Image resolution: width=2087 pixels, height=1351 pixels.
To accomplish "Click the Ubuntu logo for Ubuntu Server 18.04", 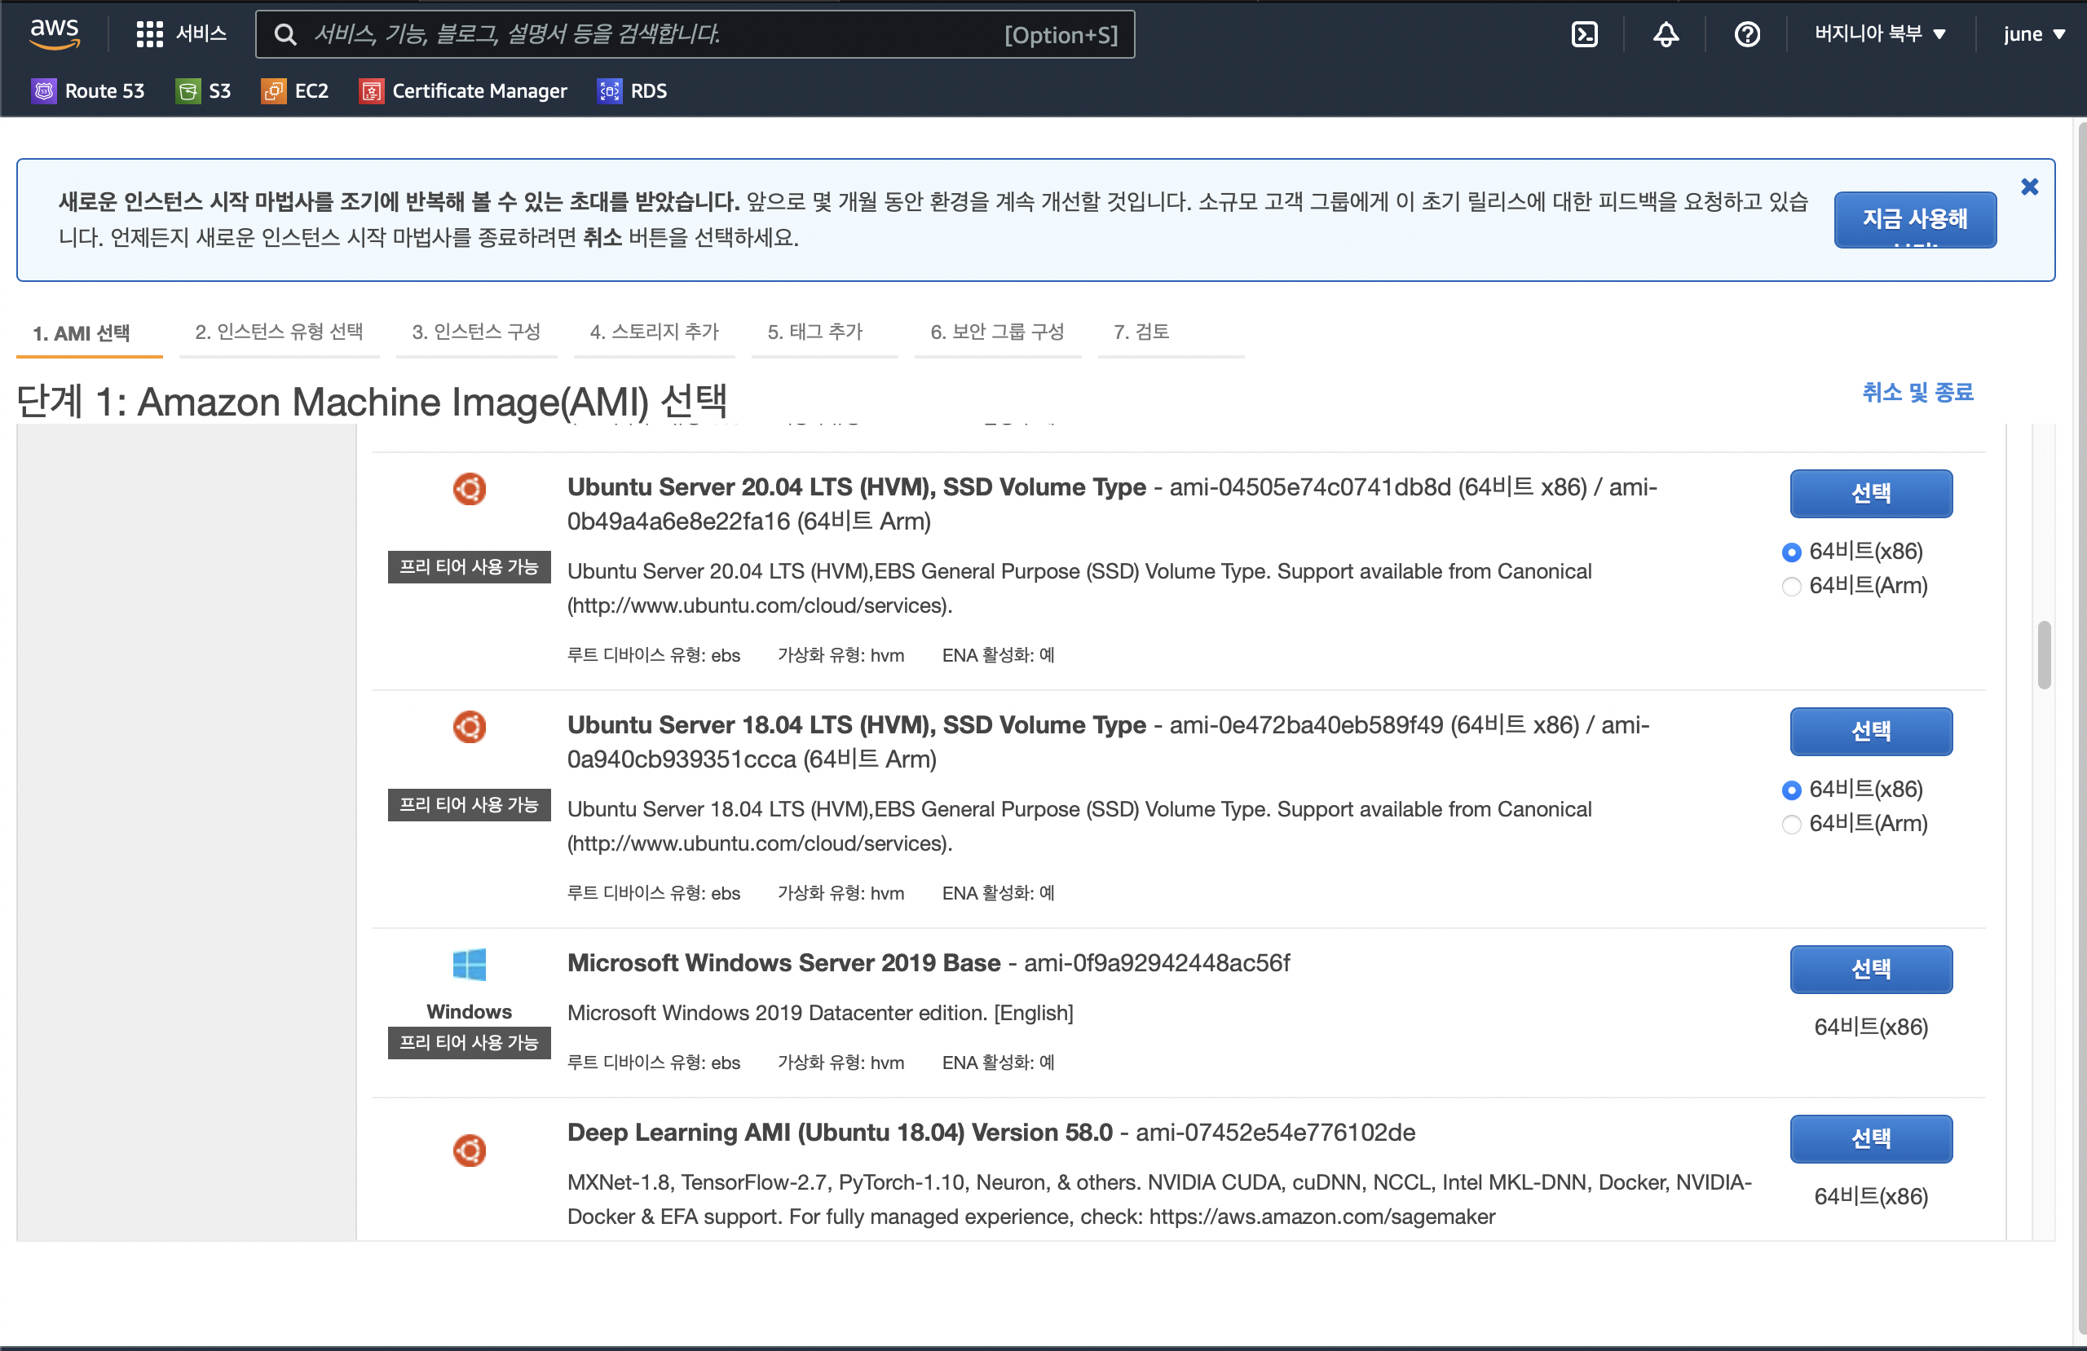I will pyautogui.click(x=469, y=726).
